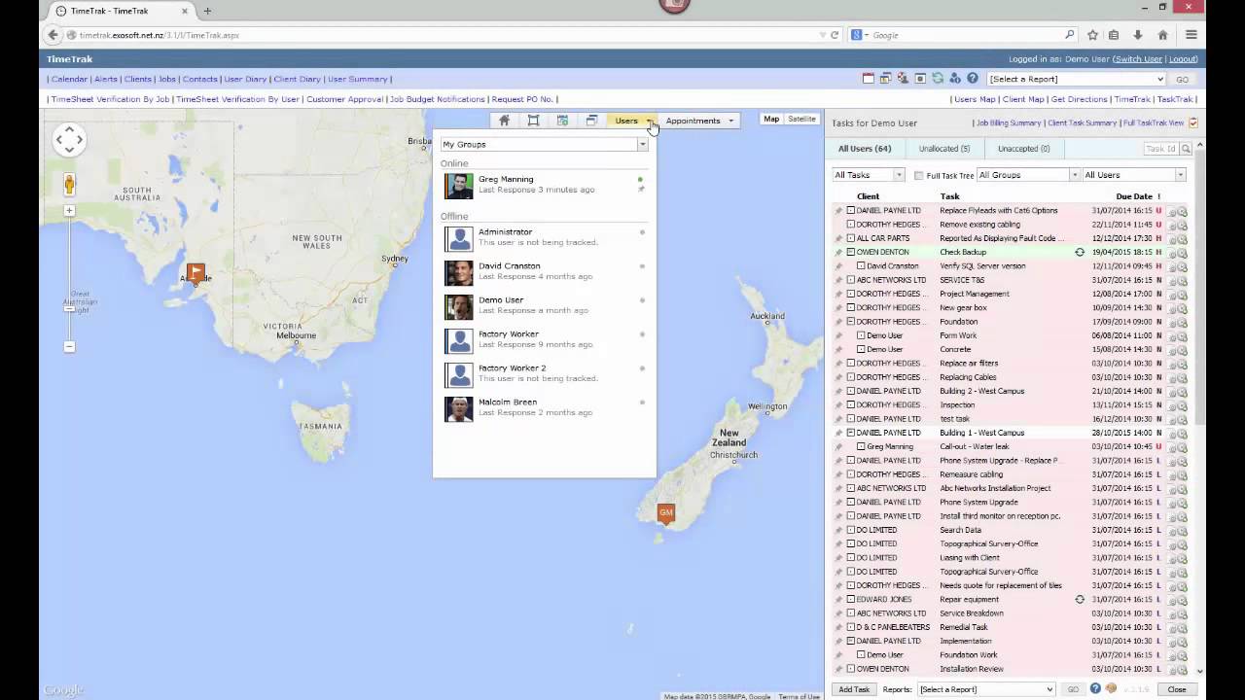The height and width of the screenshot is (700, 1245).
Task: Click the users group icon in top toolbar
Action: 955,79
